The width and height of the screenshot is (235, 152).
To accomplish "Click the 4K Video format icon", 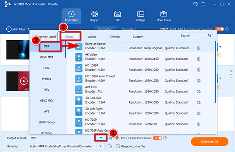I will 79,57.
